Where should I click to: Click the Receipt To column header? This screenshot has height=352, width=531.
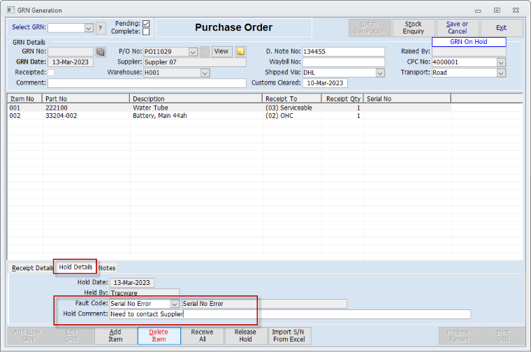[292, 99]
